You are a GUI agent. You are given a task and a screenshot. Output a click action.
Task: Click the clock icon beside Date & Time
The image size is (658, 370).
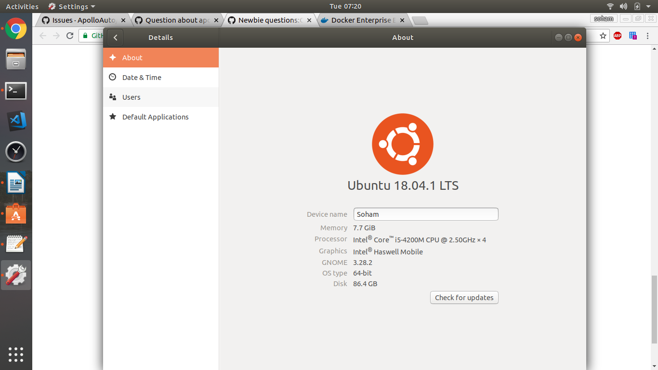coord(113,77)
